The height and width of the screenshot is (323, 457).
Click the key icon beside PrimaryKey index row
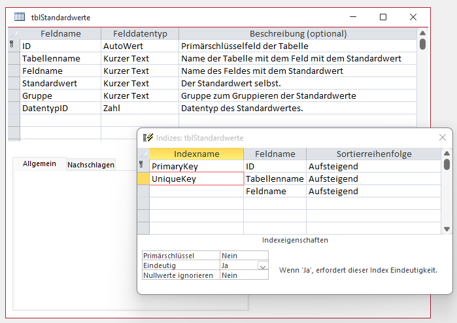pos(141,165)
